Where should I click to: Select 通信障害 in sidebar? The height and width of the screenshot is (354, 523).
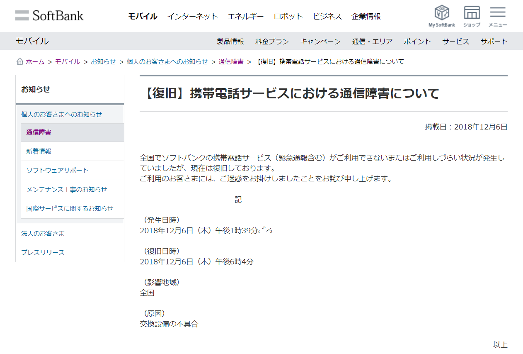pyautogui.click(x=72, y=132)
